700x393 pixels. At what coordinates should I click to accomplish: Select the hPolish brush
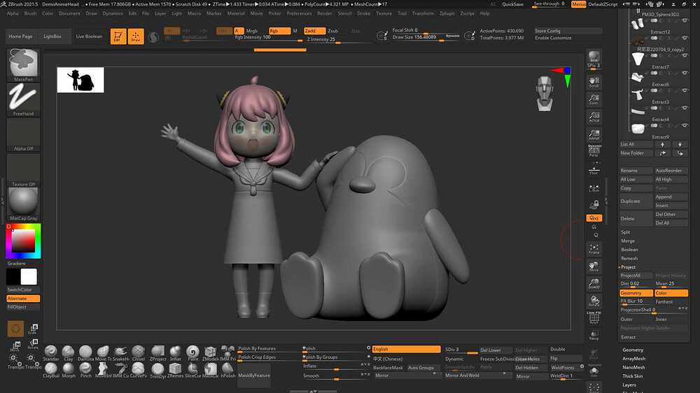(227, 370)
